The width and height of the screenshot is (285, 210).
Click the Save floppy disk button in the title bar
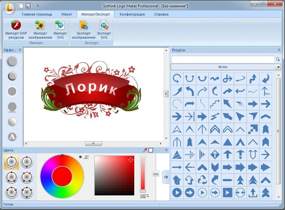(x=28, y=6)
